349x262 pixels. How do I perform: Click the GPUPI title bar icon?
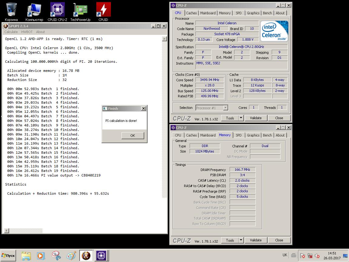(5, 26)
